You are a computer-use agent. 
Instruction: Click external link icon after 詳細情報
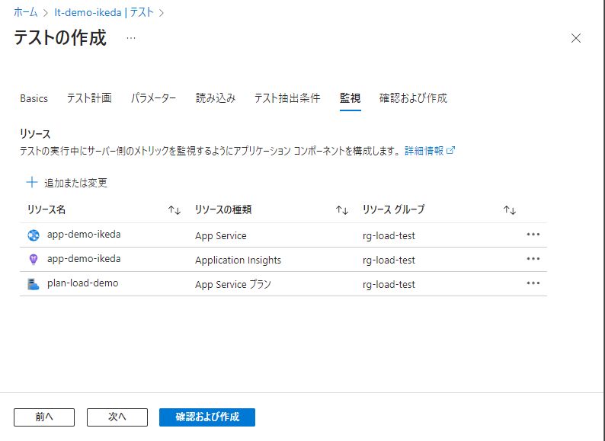450,151
